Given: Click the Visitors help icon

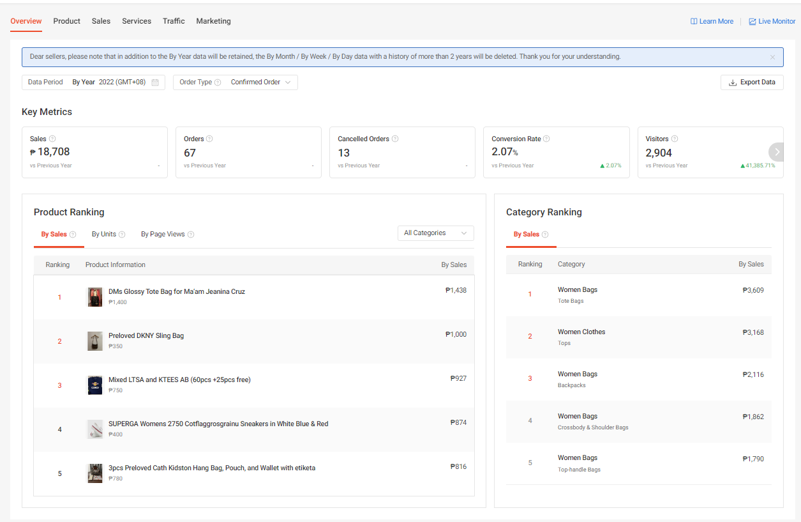Looking at the screenshot, I should (675, 139).
